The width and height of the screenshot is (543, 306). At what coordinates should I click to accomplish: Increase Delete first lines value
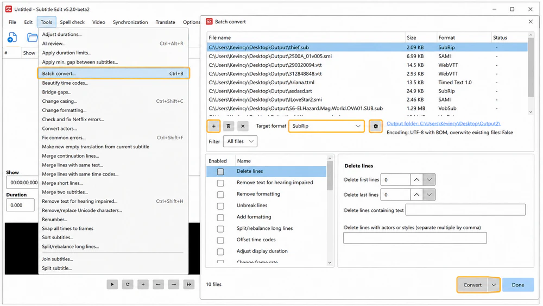(x=416, y=180)
